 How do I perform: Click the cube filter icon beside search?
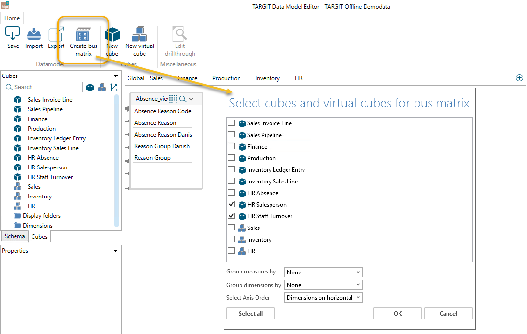click(x=90, y=87)
